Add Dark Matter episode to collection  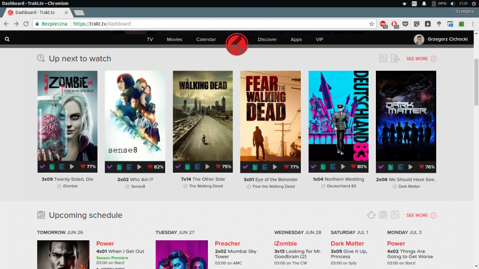[x=391, y=167]
